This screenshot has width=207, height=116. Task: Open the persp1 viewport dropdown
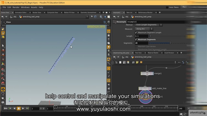click(x=91, y=27)
